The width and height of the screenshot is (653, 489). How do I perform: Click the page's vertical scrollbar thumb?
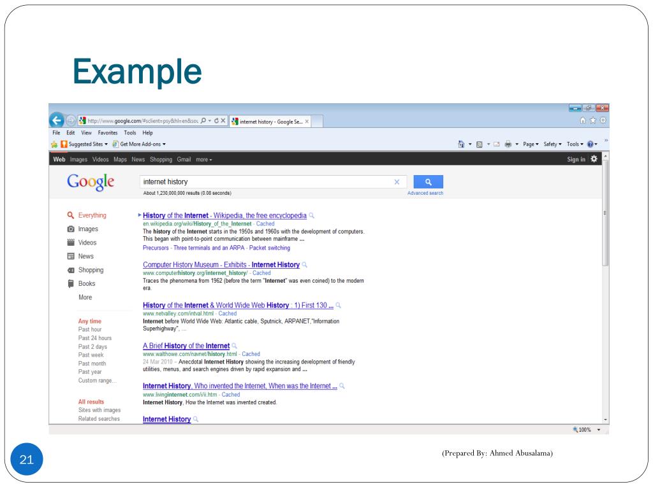pyautogui.click(x=605, y=213)
